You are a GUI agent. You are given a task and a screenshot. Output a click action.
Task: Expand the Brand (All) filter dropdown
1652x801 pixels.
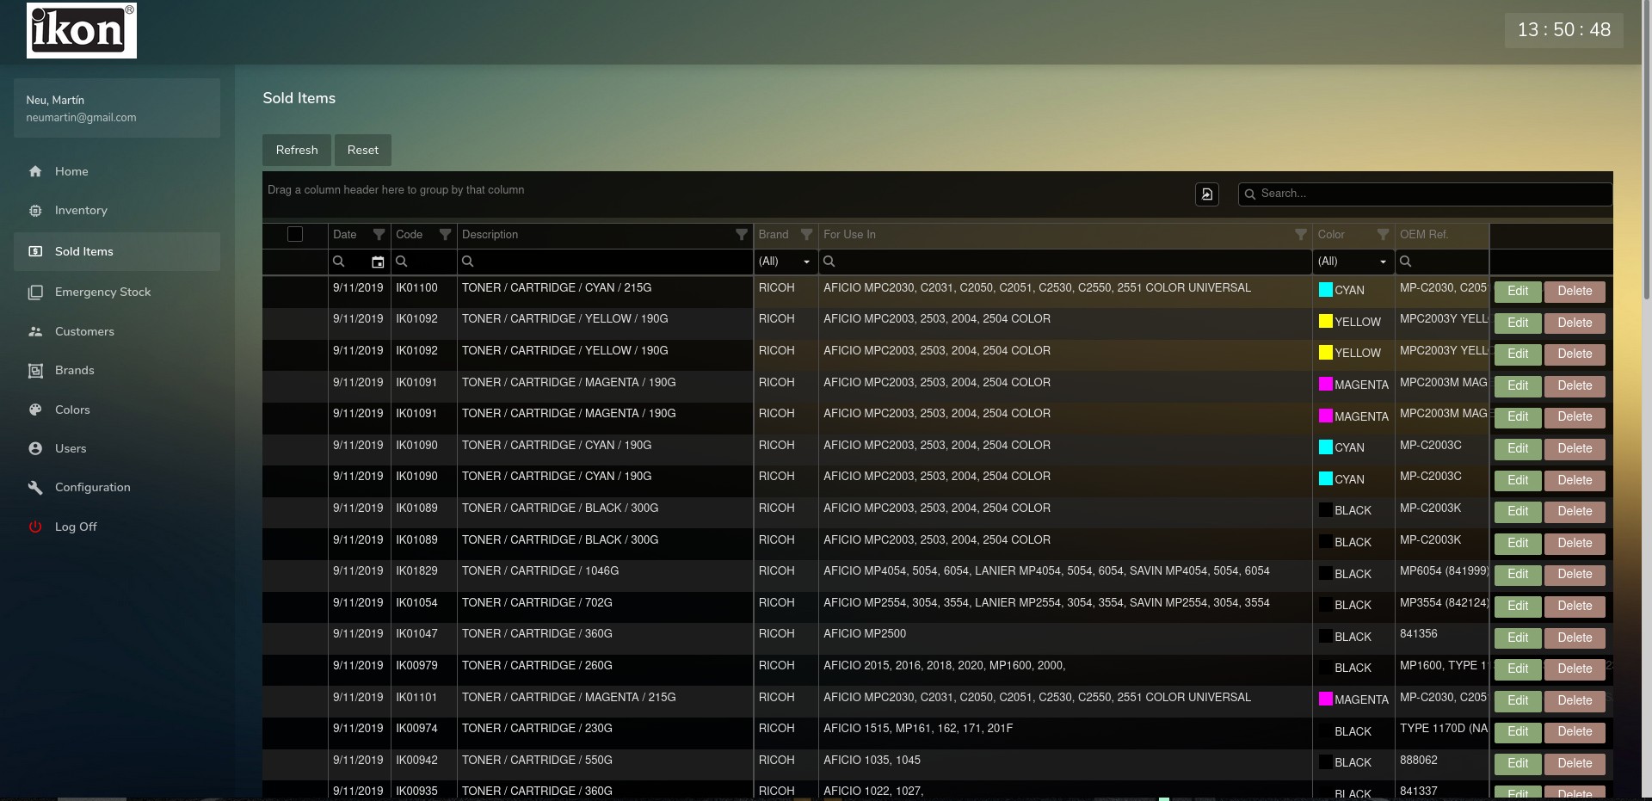806,262
